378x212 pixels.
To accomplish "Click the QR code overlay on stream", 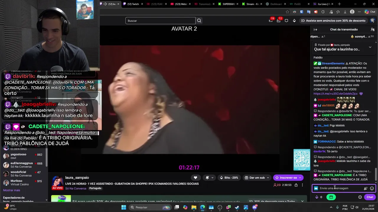I will [x=302, y=160].
